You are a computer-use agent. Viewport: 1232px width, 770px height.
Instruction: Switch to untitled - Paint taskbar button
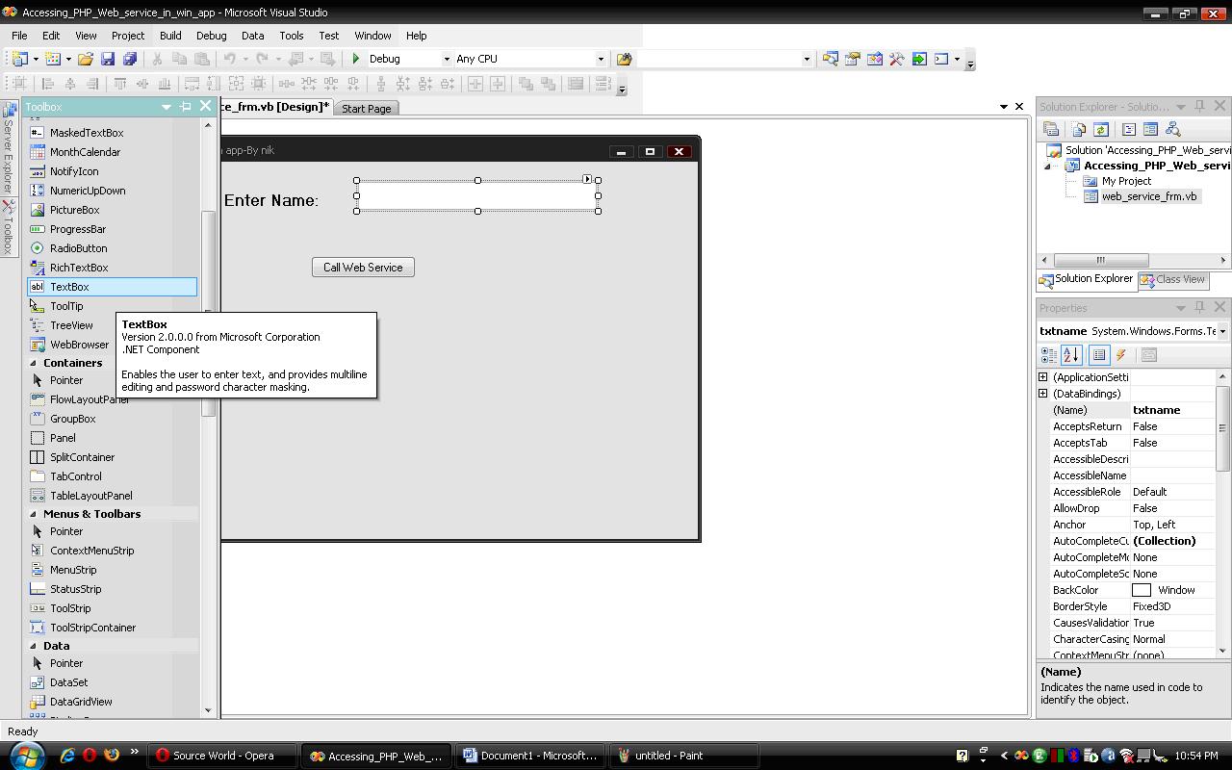pos(684,756)
